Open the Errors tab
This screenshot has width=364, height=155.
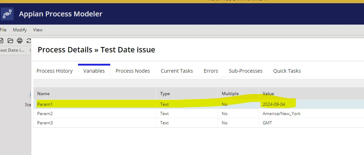point(211,71)
